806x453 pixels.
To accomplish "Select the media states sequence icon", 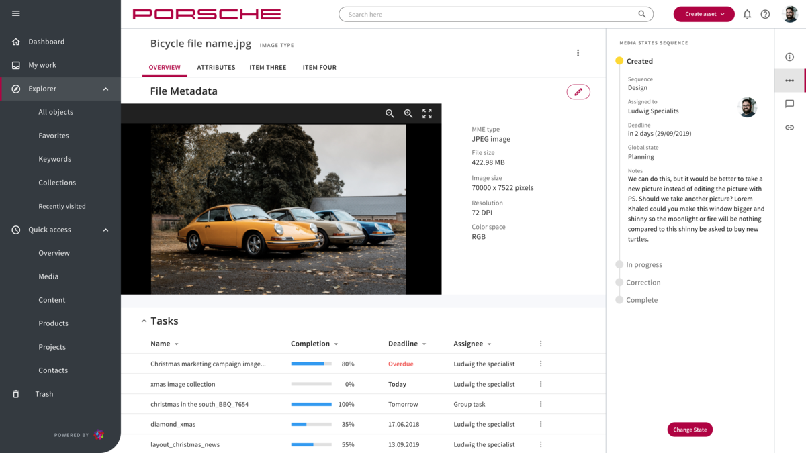I will coord(790,80).
